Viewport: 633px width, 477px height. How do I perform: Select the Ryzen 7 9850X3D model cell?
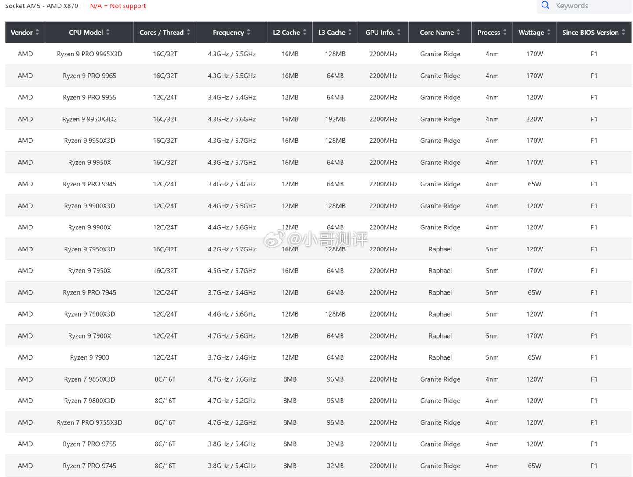pos(90,379)
